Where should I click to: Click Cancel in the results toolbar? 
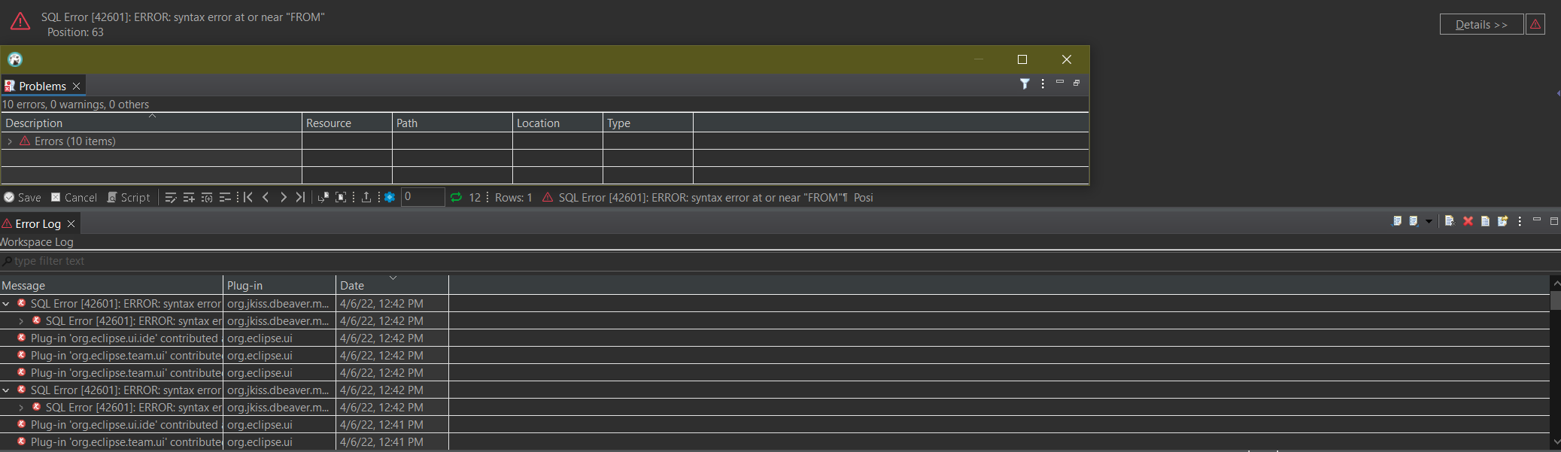point(74,198)
